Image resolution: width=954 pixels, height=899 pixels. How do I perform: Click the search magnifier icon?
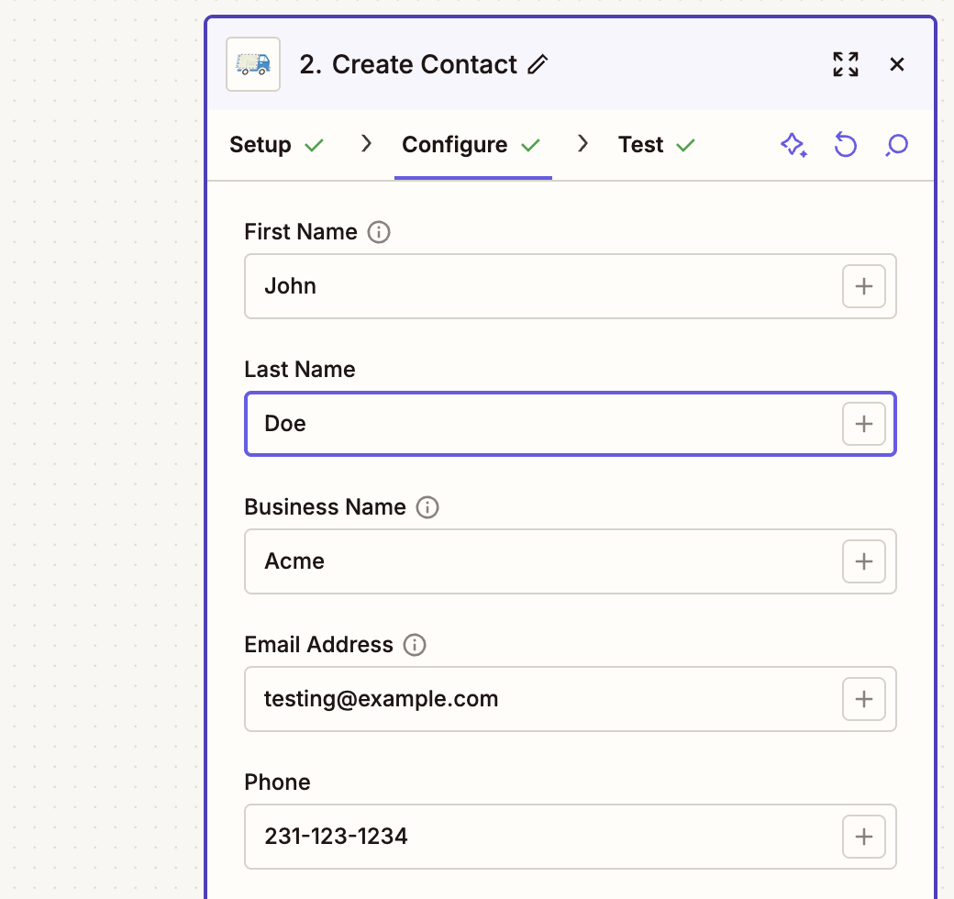[896, 145]
